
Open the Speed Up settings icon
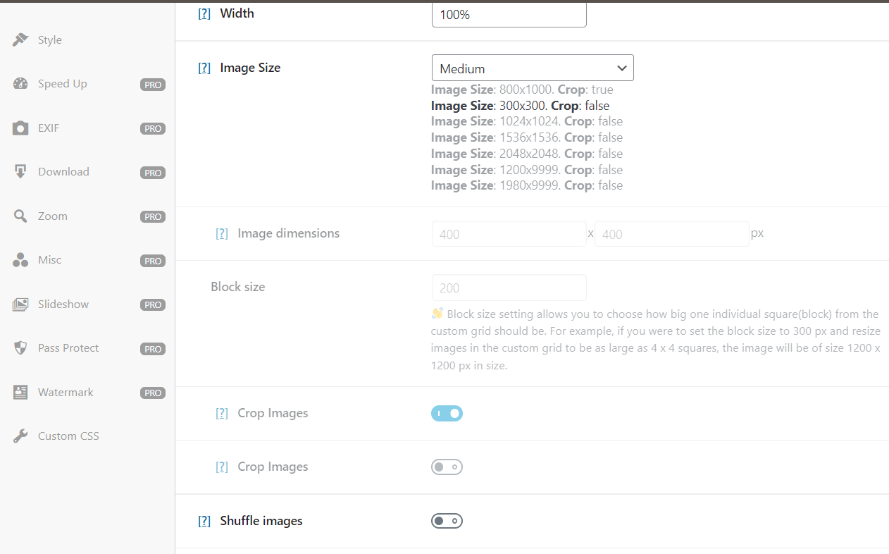point(19,83)
